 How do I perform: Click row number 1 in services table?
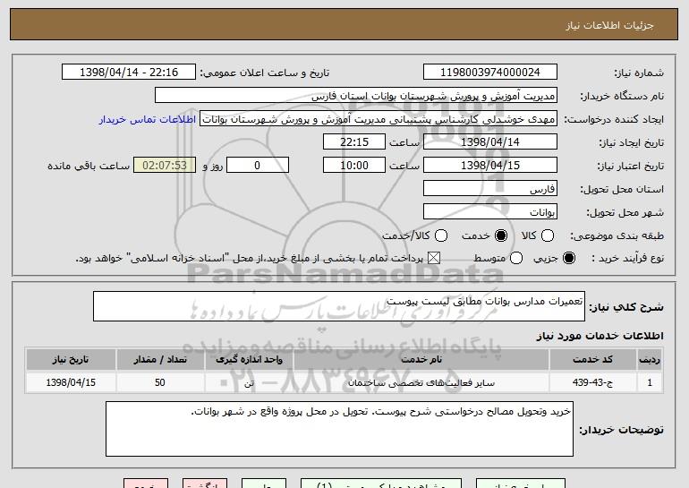click(650, 382)
